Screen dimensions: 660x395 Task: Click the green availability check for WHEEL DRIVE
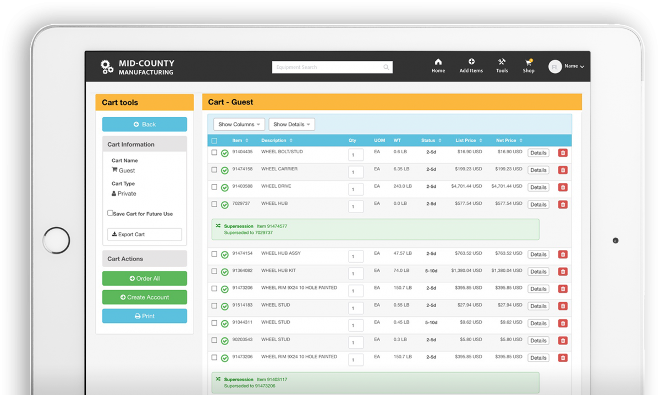tap(224, 187)
